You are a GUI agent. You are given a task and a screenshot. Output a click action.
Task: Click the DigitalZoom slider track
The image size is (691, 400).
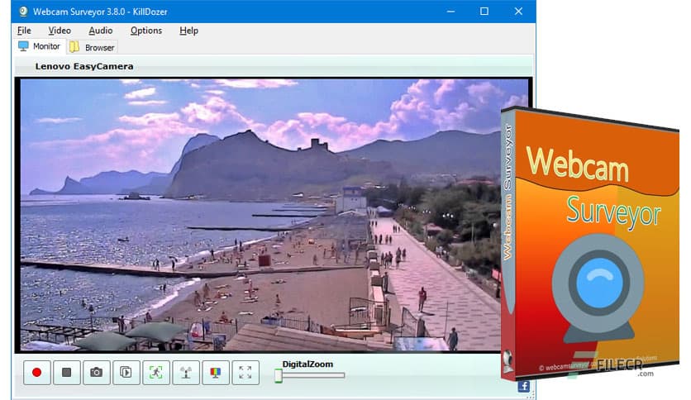click(310, 375)
